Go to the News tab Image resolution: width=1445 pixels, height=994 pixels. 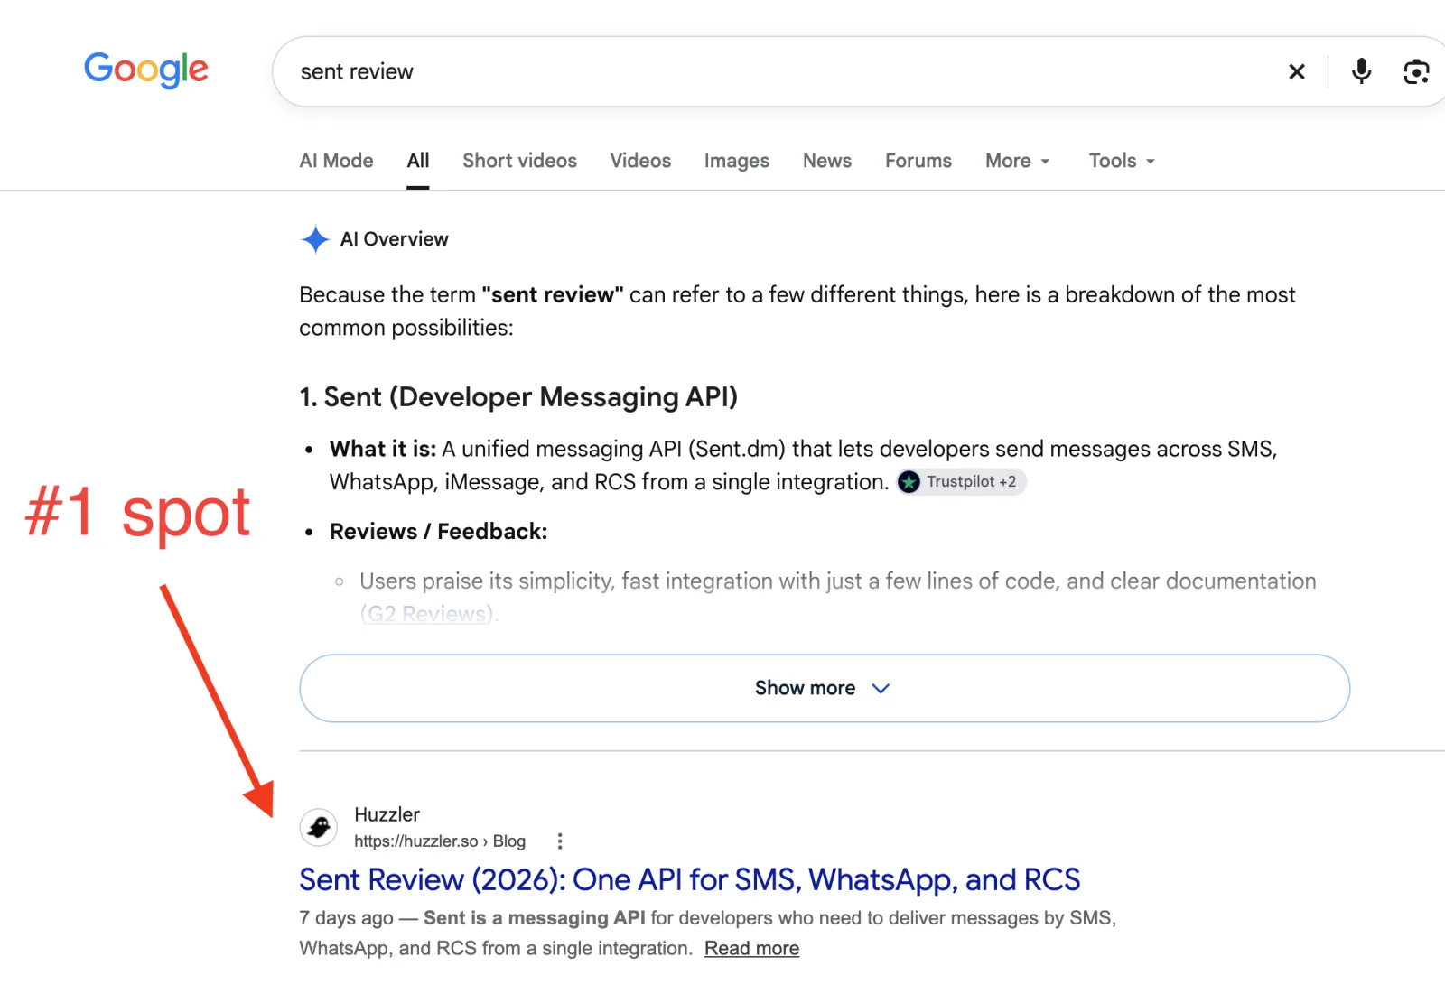click(x=827, y=161)
